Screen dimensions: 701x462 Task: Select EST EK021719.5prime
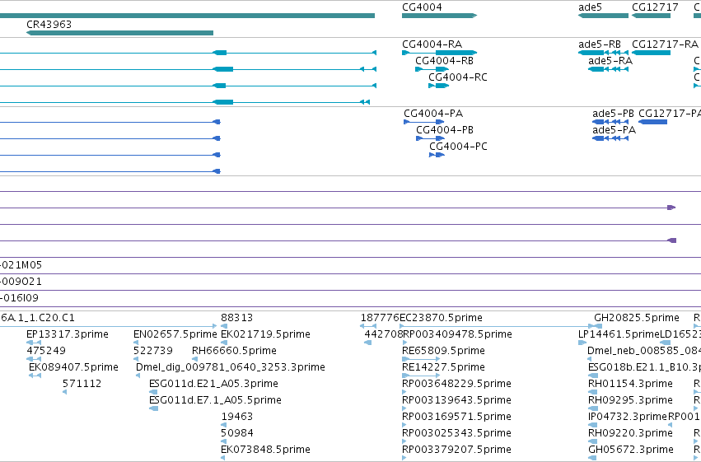265,334
